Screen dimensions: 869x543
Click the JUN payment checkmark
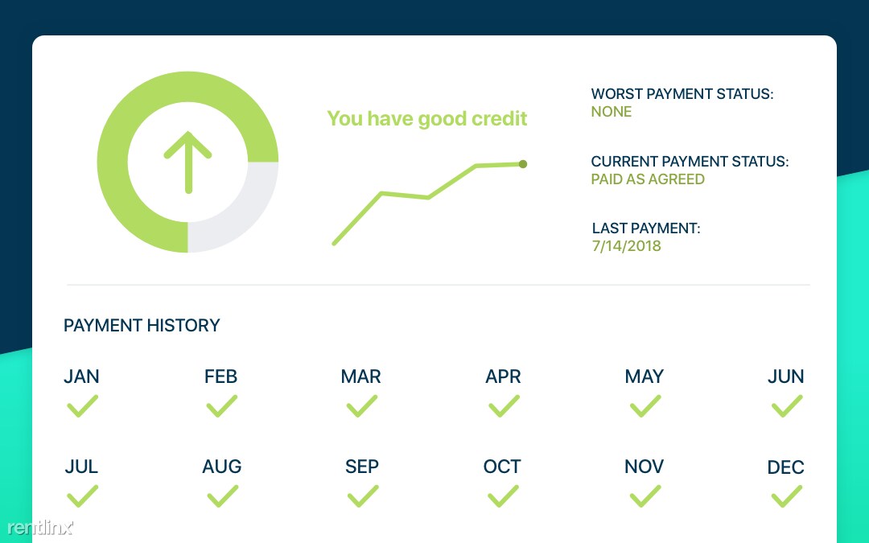click(787, 406)
